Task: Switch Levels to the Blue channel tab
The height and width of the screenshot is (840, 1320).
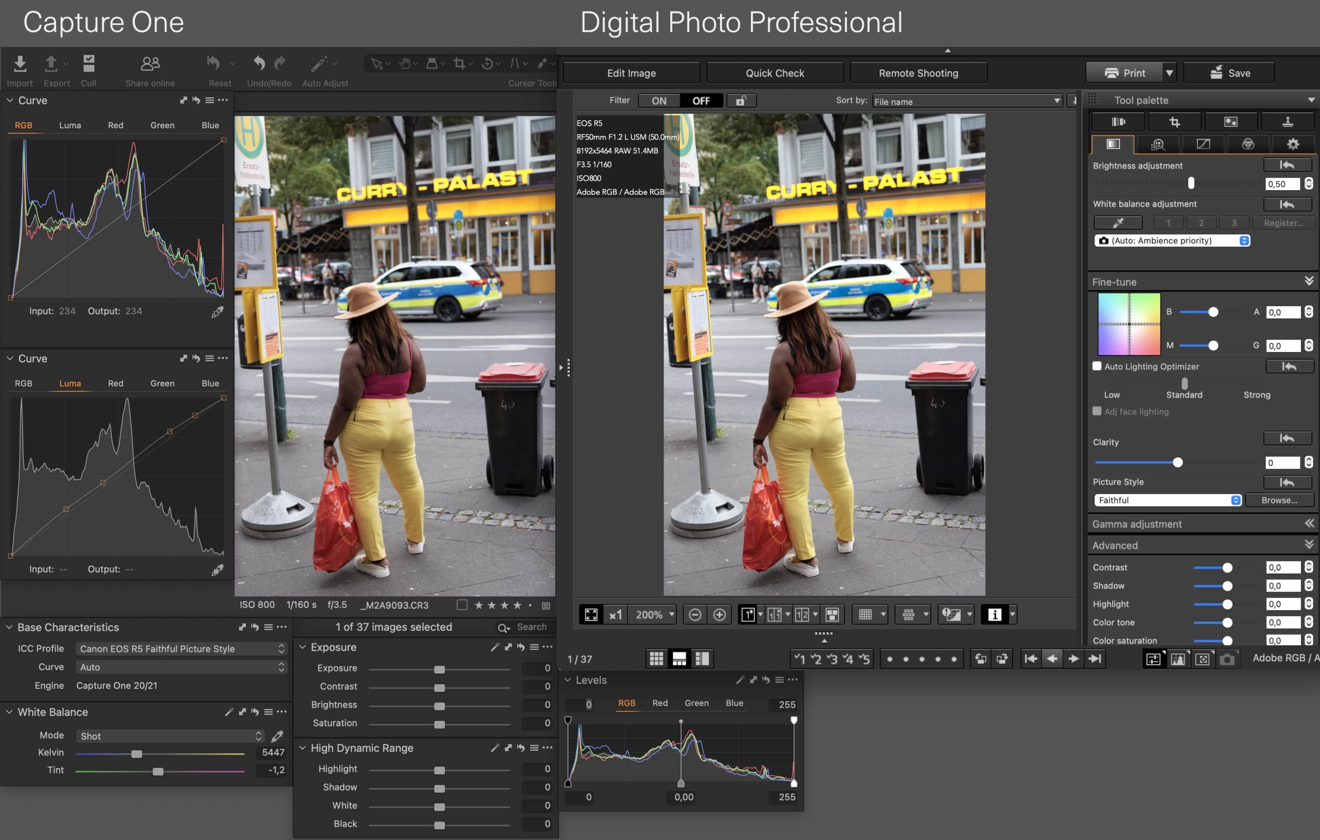Action: click(734, 703)
